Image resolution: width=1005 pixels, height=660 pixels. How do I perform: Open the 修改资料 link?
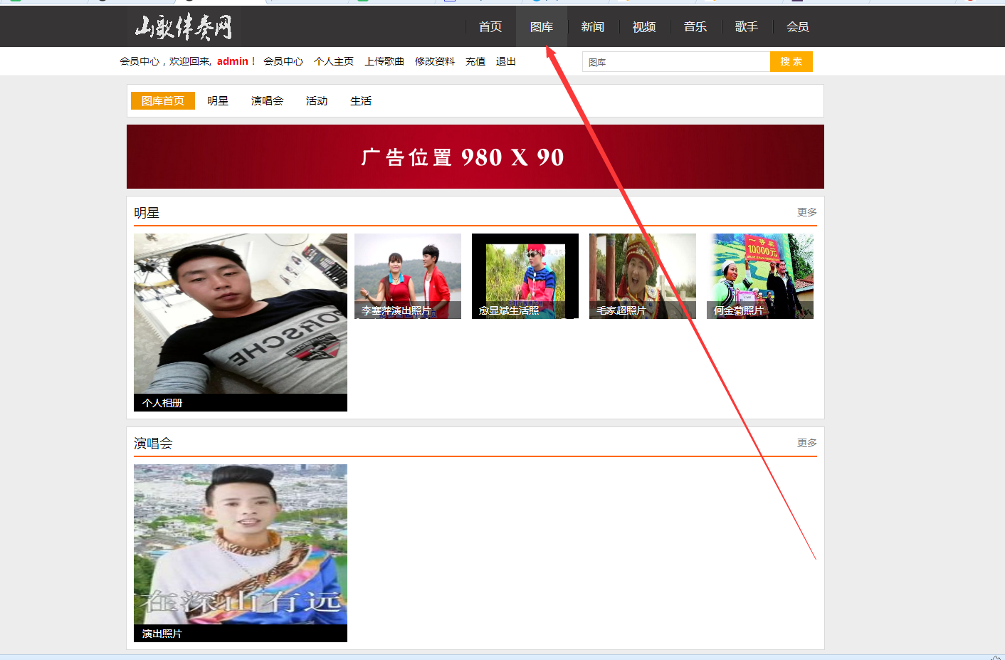pyautogui.click(x=434, y=62)
